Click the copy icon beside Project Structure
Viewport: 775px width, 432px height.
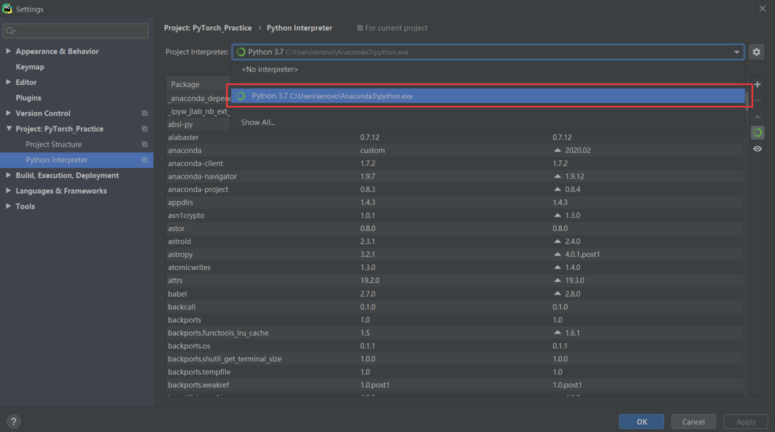click(145, 144)
